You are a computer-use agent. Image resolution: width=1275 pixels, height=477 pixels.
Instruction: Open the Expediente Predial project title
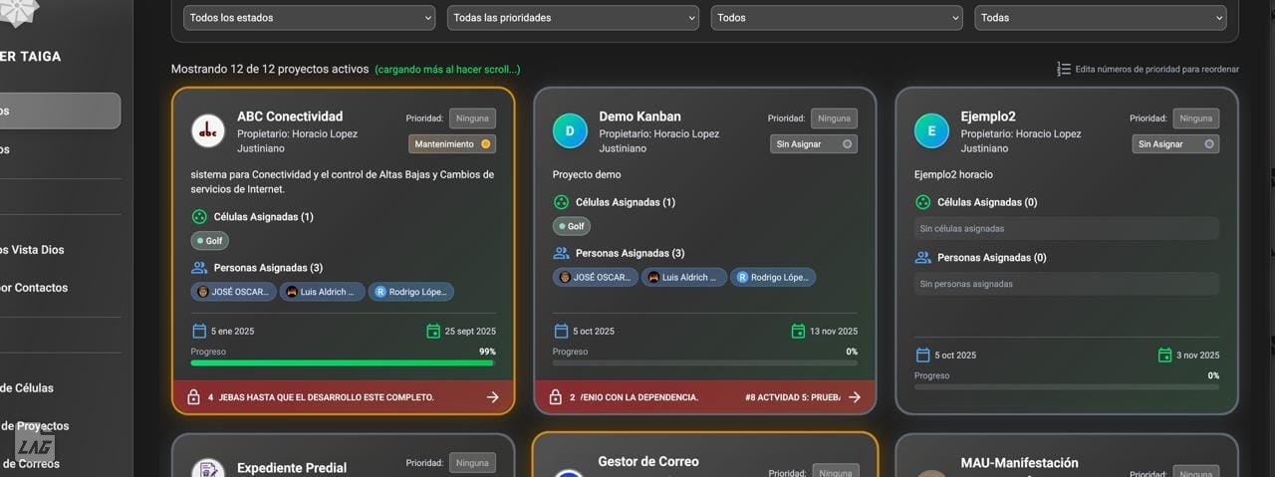pos(292,468)
